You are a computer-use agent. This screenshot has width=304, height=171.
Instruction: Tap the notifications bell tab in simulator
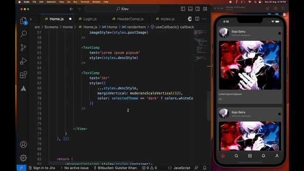263,156
